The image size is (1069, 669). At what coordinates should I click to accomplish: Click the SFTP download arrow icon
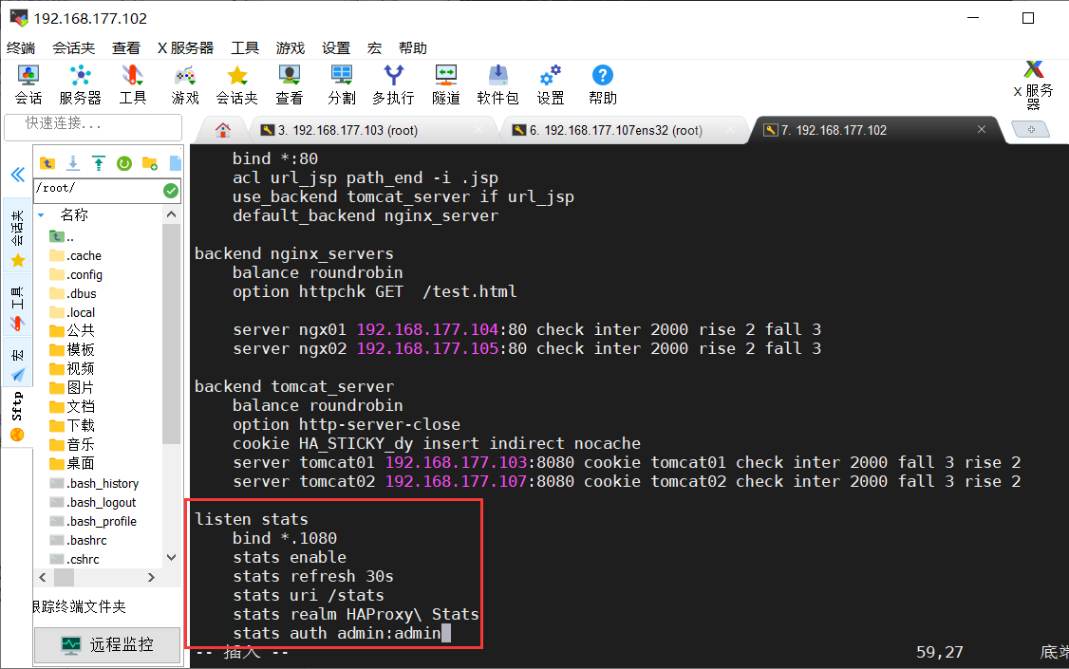point(73,163)
